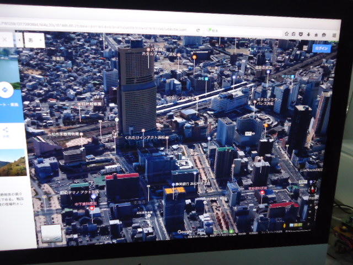Open the browser hamburger menu
This screenshot has width=353, height=265.
(x=335, y=35)
